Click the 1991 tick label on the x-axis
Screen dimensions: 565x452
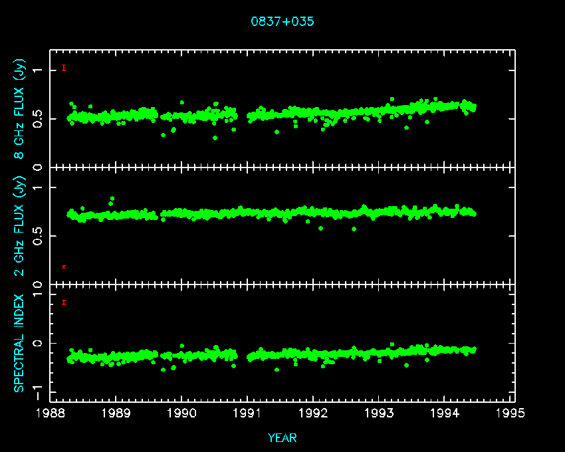click(x=248, y=413)
